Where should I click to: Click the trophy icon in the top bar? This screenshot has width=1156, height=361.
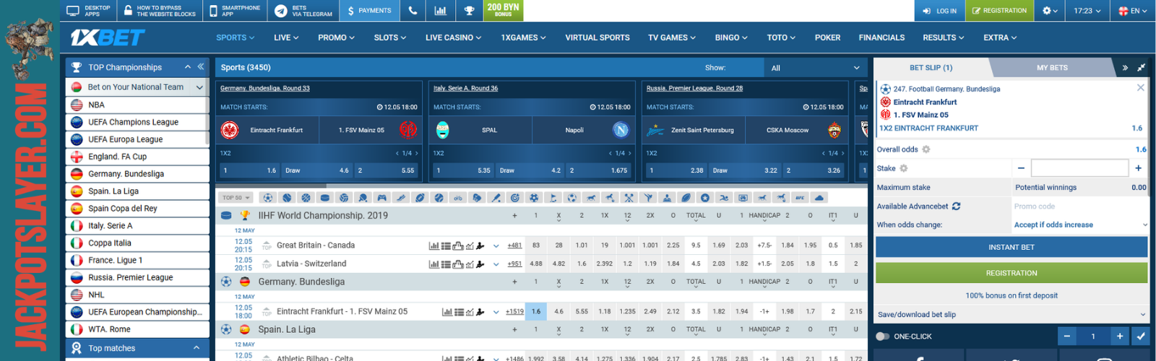469,11
